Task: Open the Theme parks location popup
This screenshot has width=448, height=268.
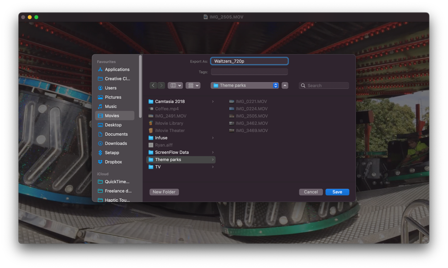Action: click(x=245, y=86)
